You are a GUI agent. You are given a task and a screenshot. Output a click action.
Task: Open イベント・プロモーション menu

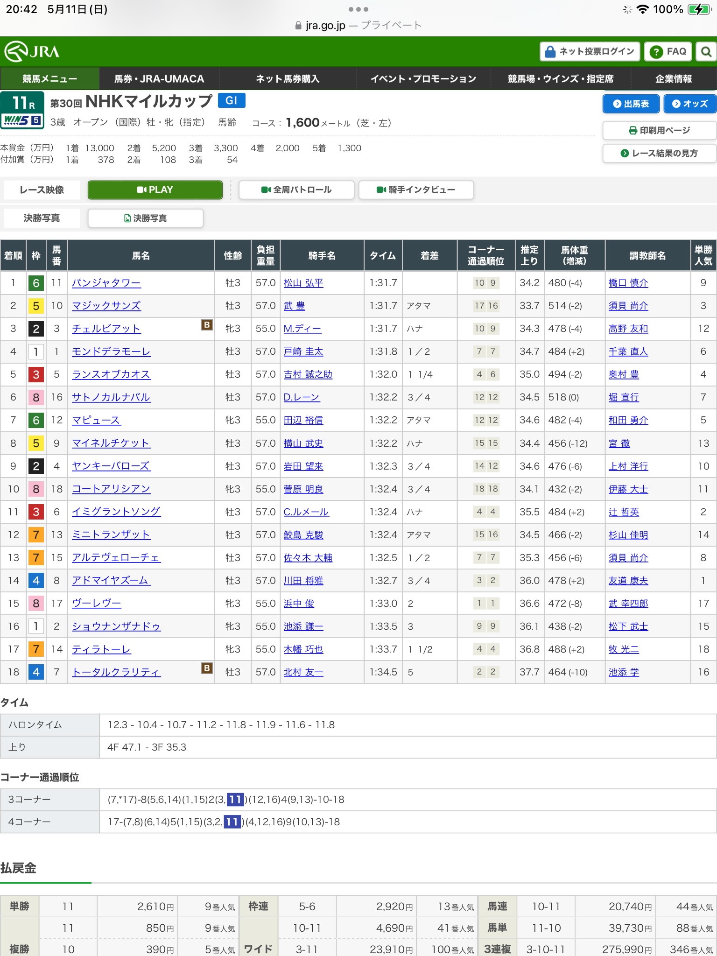pyautogui.click(x=423, y=78)
